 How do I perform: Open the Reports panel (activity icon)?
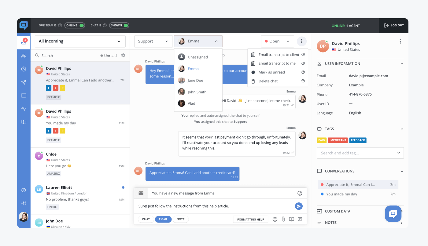(24, 108)
